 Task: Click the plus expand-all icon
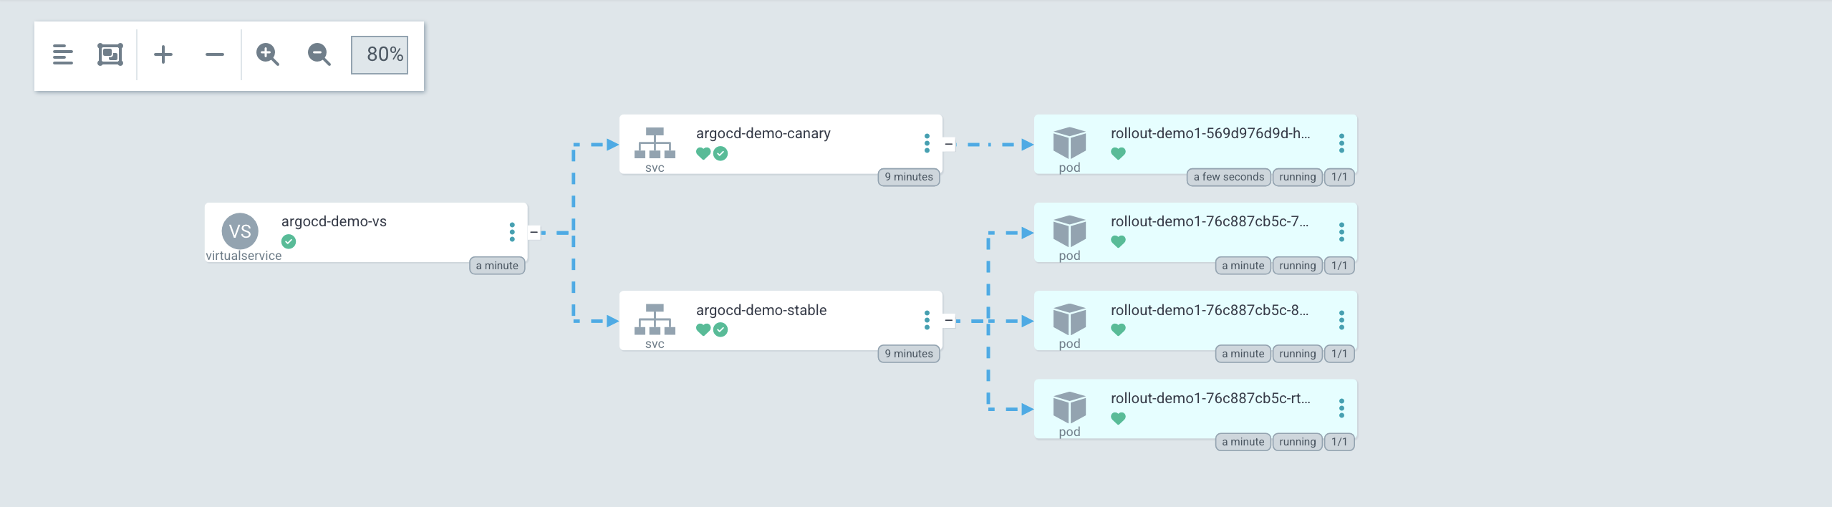point(163,54)
